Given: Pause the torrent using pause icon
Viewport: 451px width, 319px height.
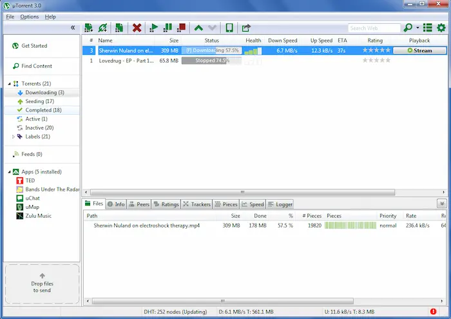Looking at the screenshot, I should point(168,28).
